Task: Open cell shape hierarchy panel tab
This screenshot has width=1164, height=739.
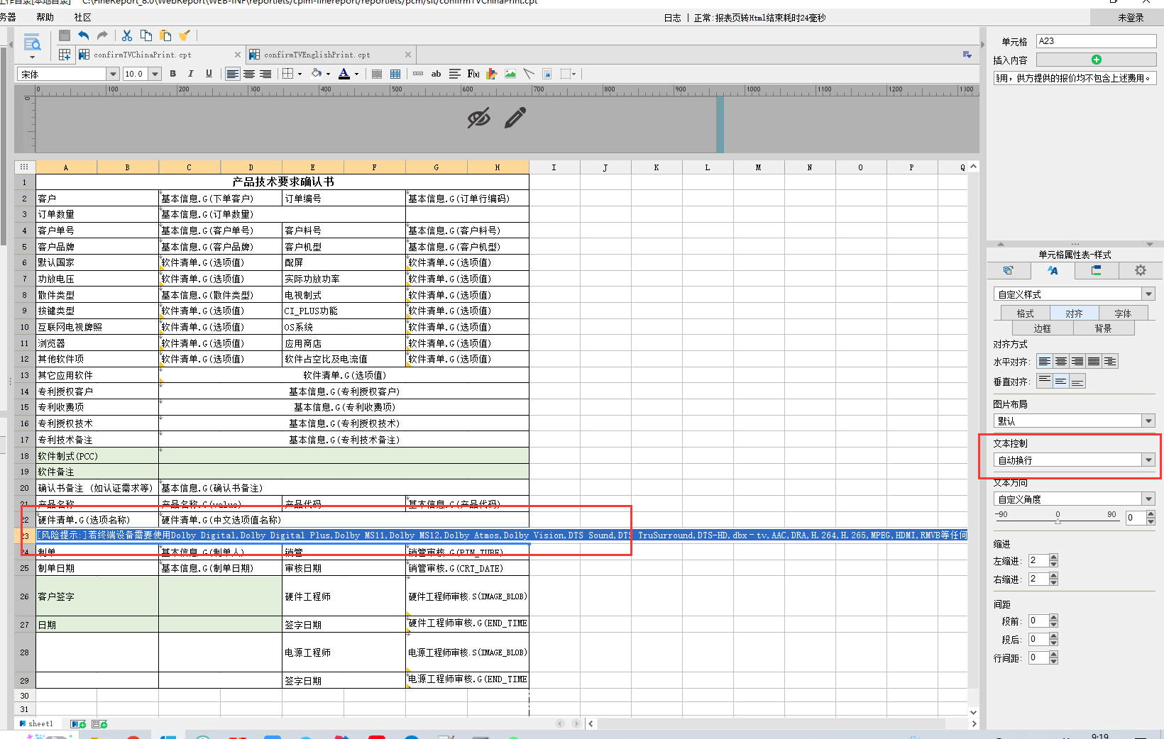Action: pos(1096,270)
